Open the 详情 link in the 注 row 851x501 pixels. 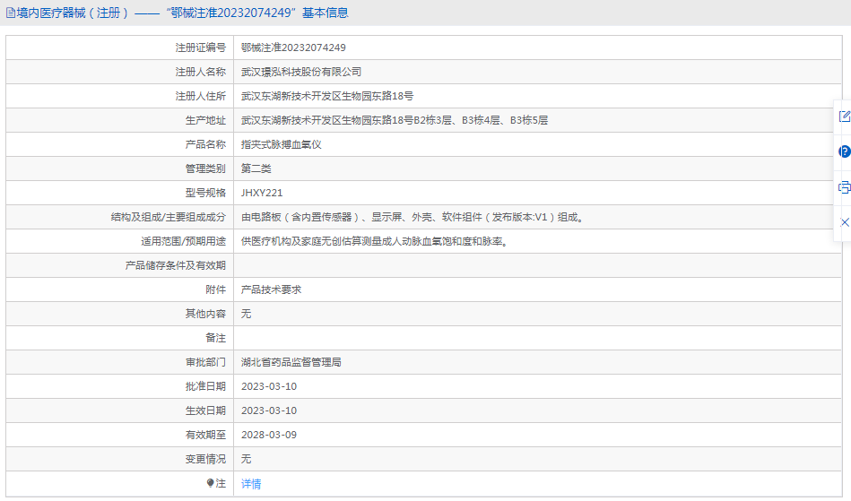click(251, 484)
